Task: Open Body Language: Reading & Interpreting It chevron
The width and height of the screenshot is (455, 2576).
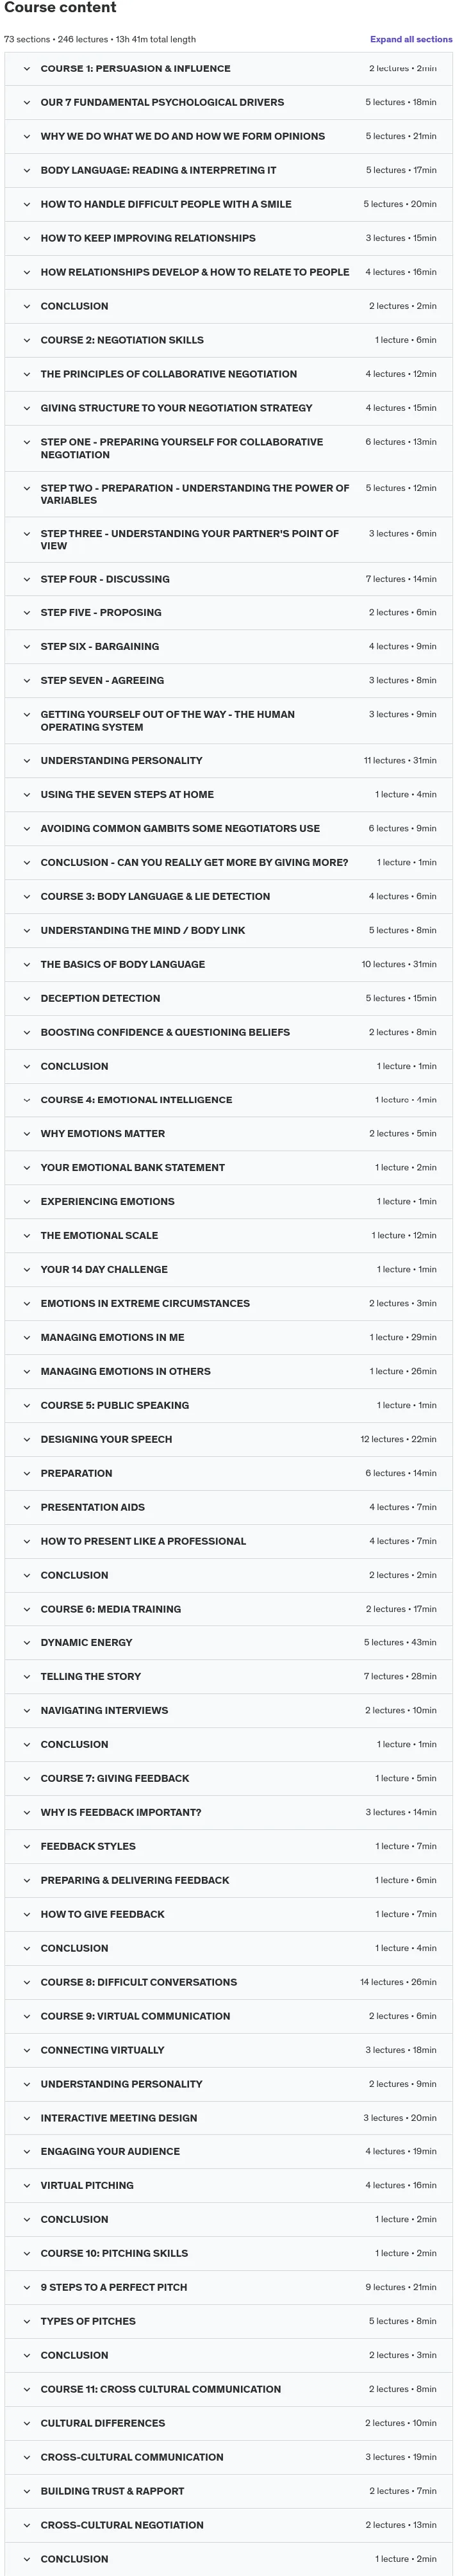Action: [x=27, y=170]
